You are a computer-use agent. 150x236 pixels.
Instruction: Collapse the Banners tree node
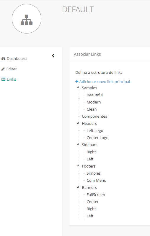(78, 187)
